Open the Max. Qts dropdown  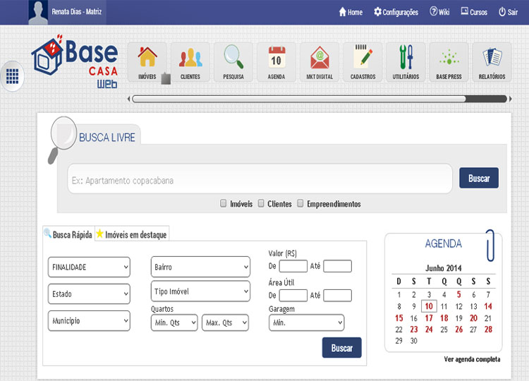click(x=226, y=322)
